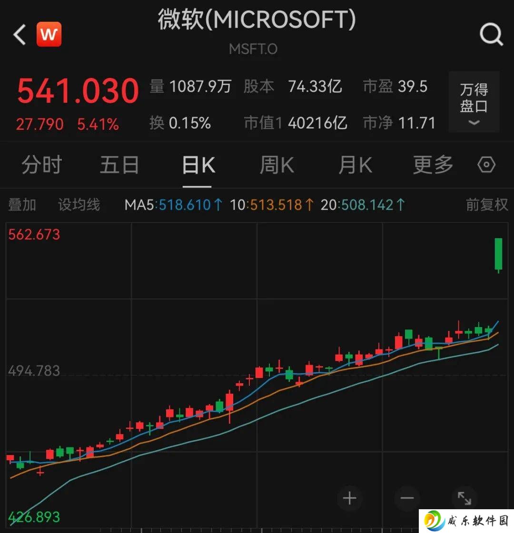Screen dimensions: 514x533
Task: Tap 叠加 overlay button
Action: 22,205
